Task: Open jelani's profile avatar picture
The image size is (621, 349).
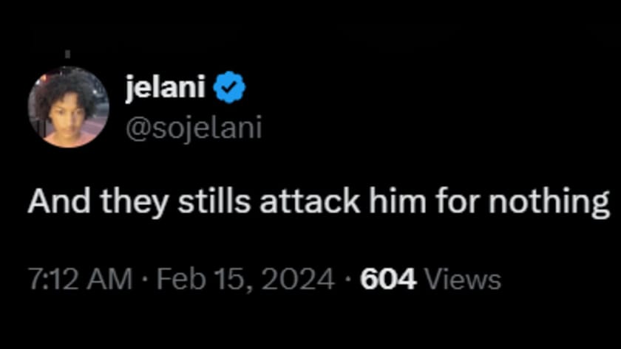Action: click(68, 108)
